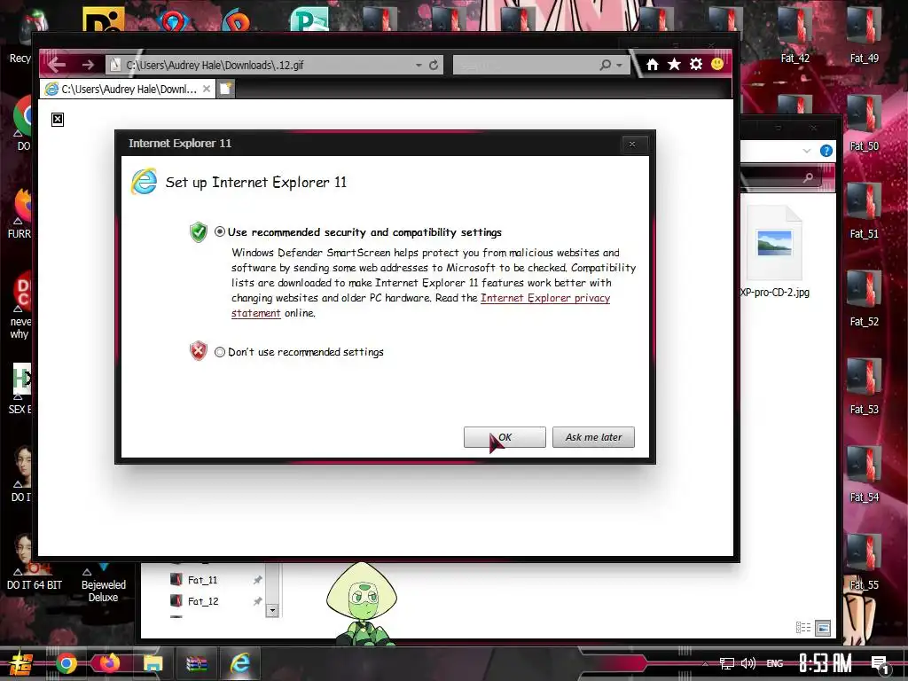
Task: Select Fat_54 desktop icon
Action: 864,474
